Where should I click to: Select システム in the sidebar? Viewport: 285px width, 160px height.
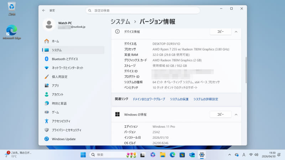click(x=73, y=50)
